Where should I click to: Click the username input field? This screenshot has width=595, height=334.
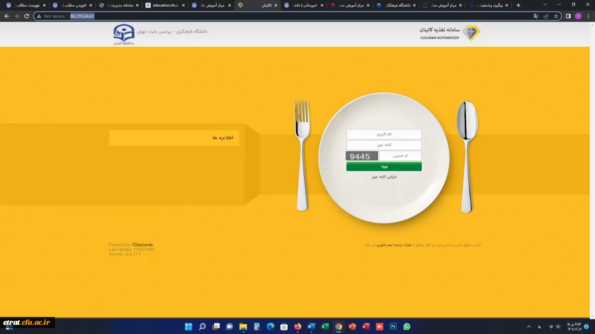384,134
